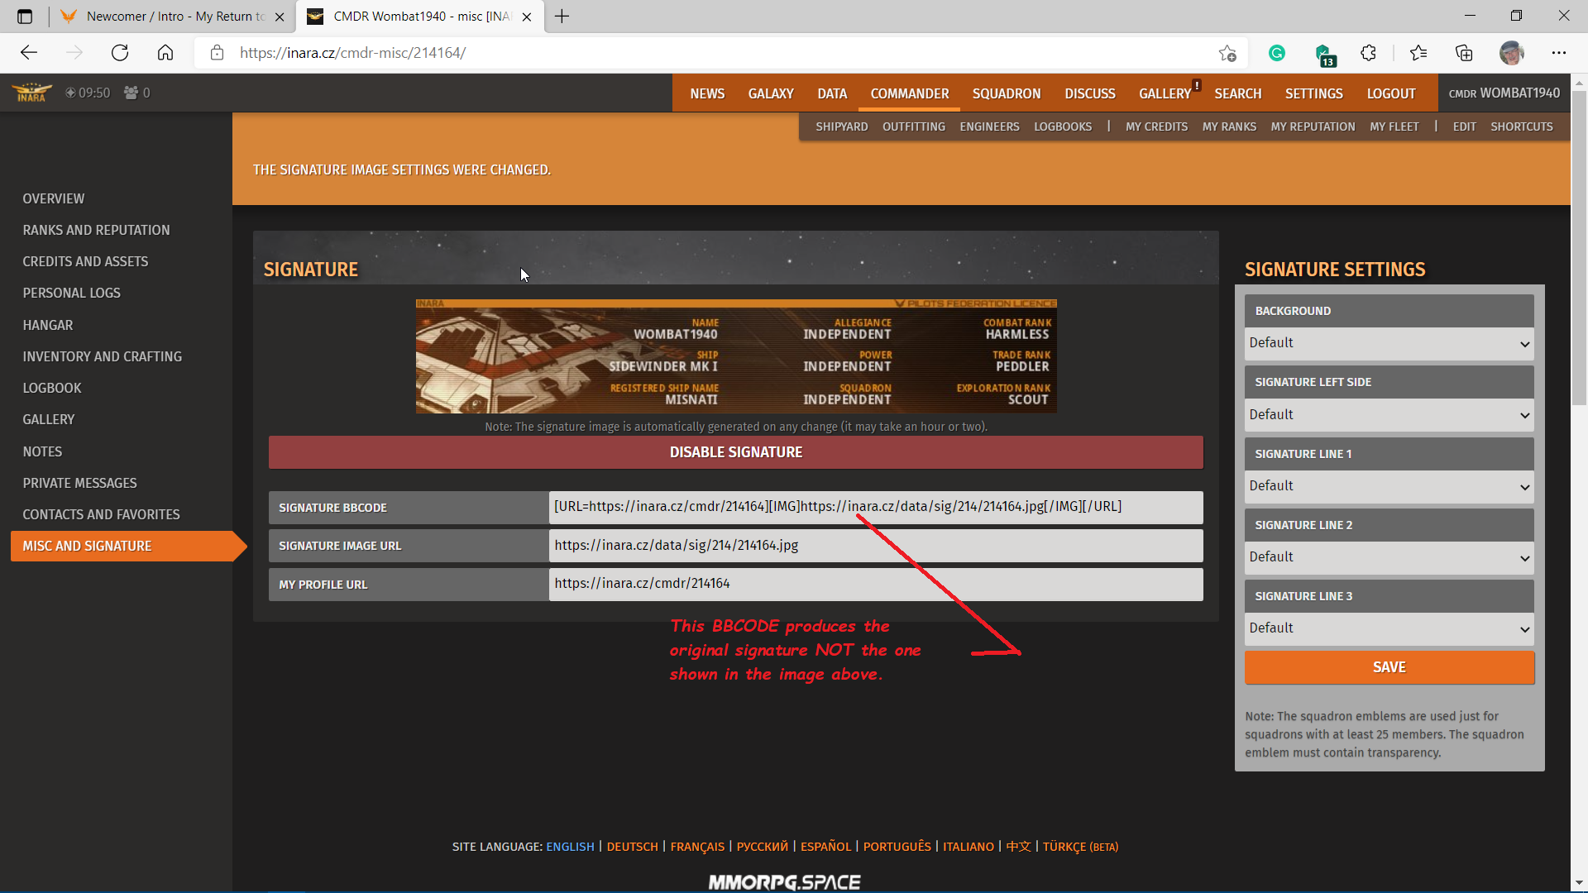The image size is (1588, 893).
Task: Click the game time clock 09:50
Action: pos(88,93)
